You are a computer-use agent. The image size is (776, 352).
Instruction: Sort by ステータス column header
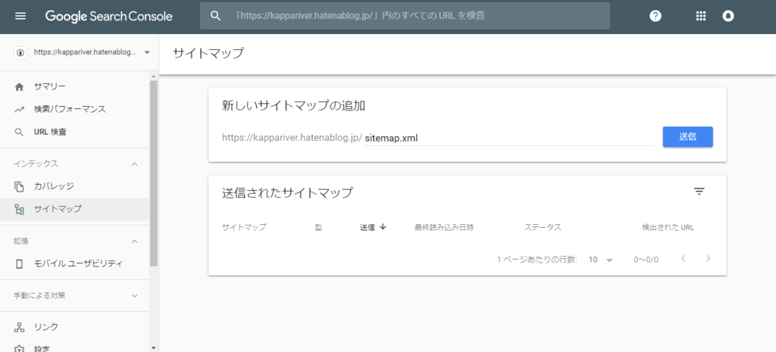[543, 227]
